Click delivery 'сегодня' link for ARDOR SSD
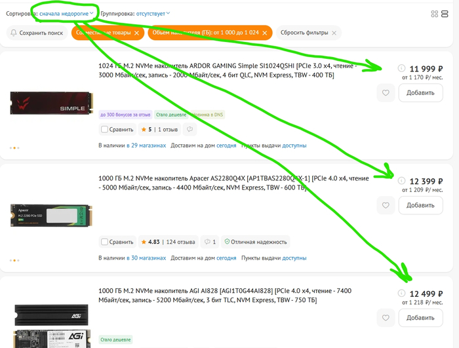The height and width of the screenshot is (348, 459). [x=226, y=145]
